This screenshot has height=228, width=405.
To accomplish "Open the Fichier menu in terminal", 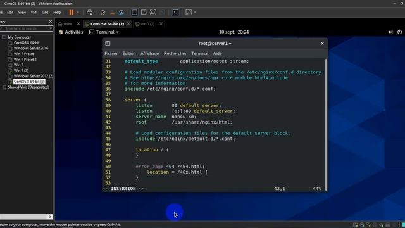I will [111, 53].
